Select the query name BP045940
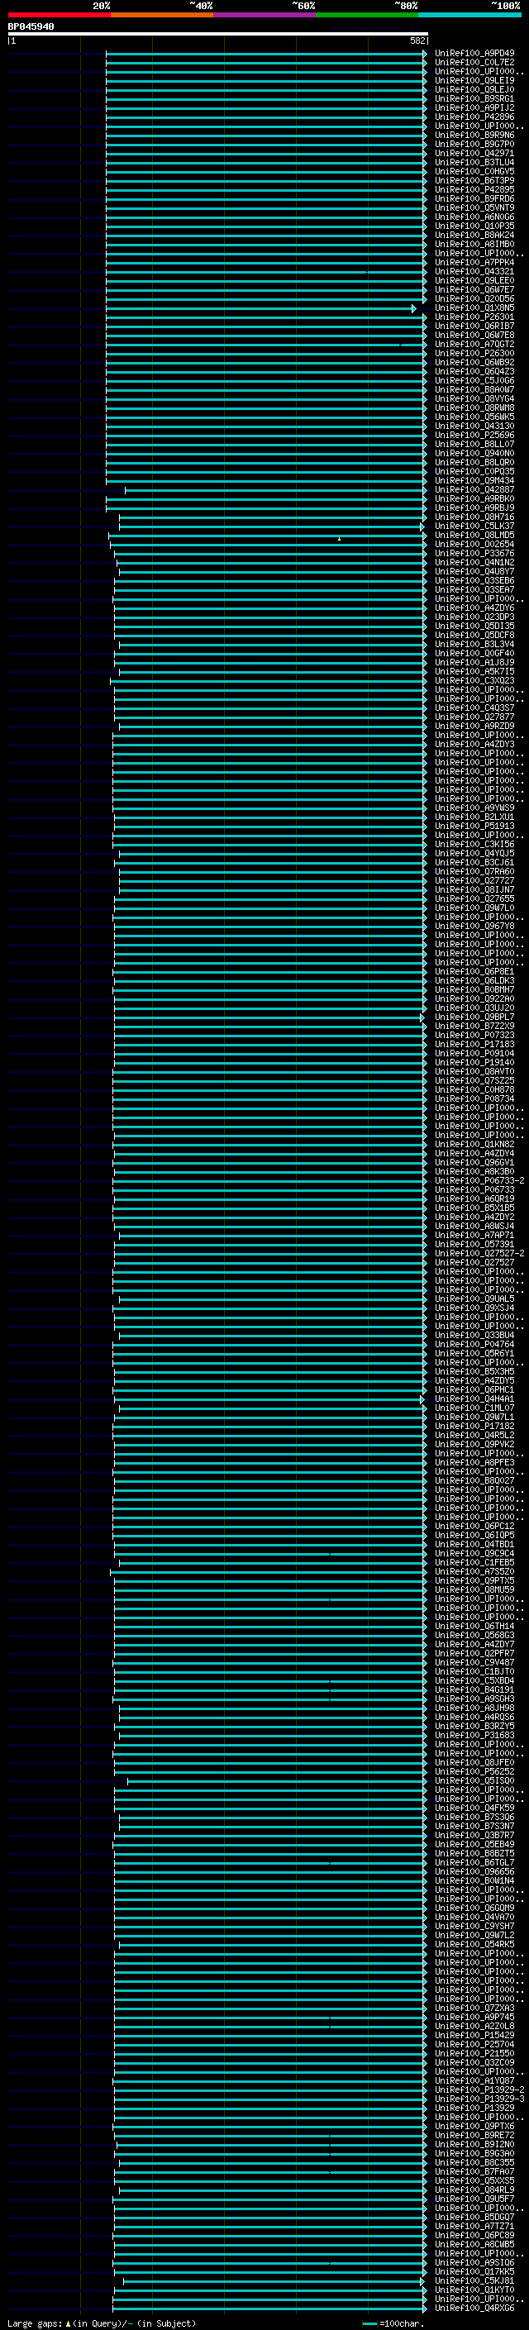 31,27
